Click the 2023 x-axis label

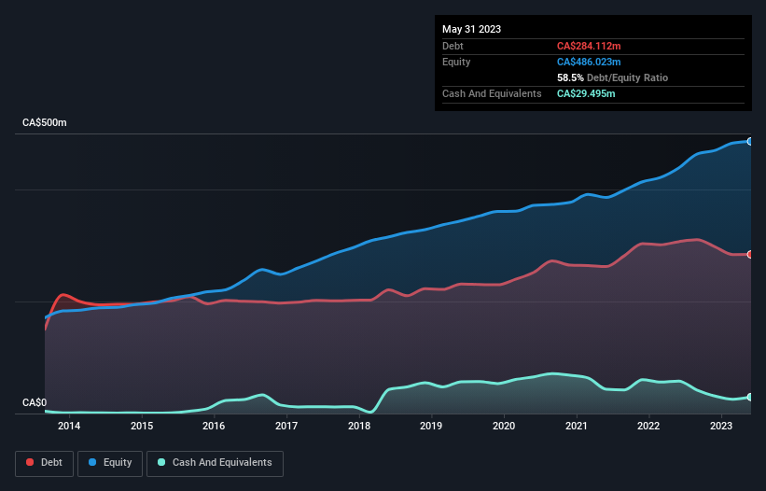pos(721,426)
